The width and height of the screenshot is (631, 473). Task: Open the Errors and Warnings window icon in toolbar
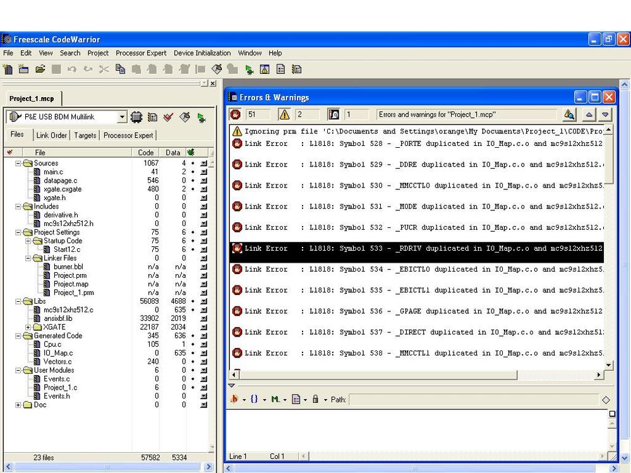[265, 69]
